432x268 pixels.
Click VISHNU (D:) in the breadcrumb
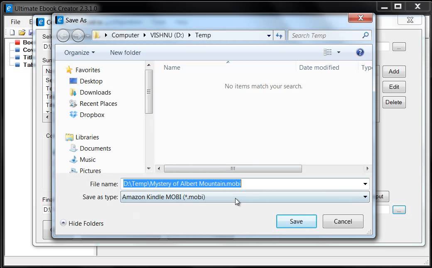coord(167,35)
